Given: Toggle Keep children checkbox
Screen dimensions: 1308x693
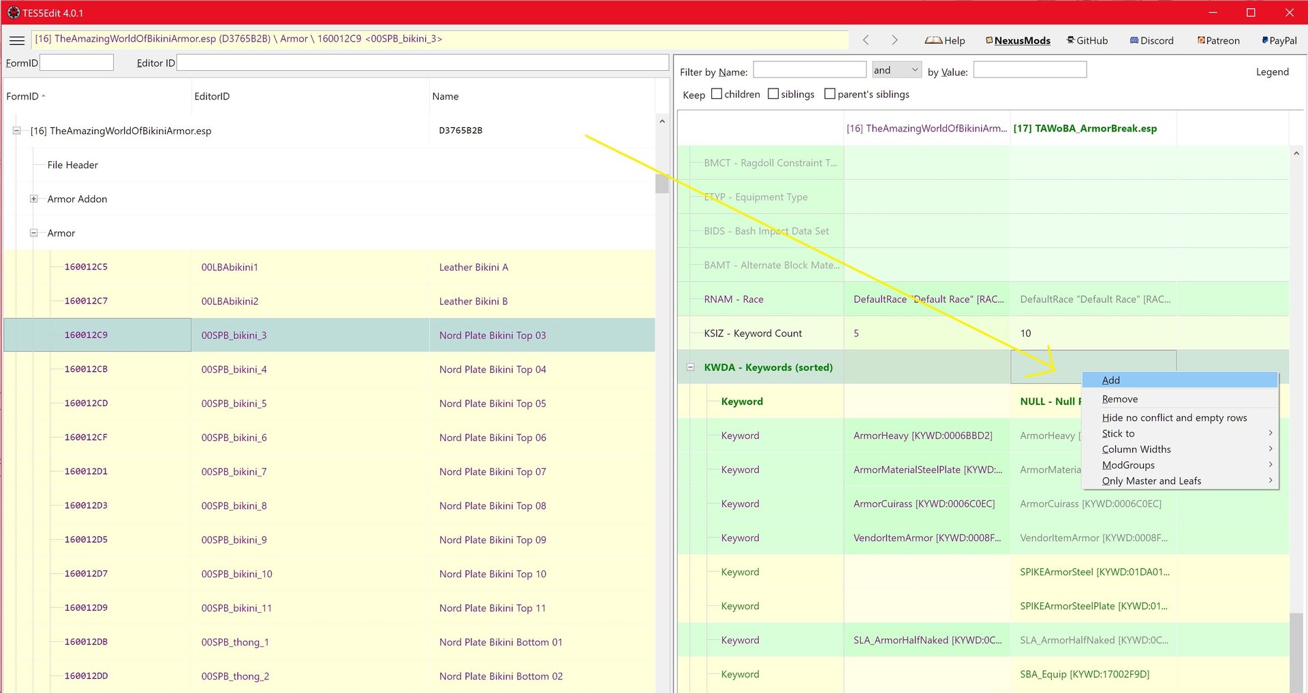Looking at the screenshot, I should click(717, 94).
